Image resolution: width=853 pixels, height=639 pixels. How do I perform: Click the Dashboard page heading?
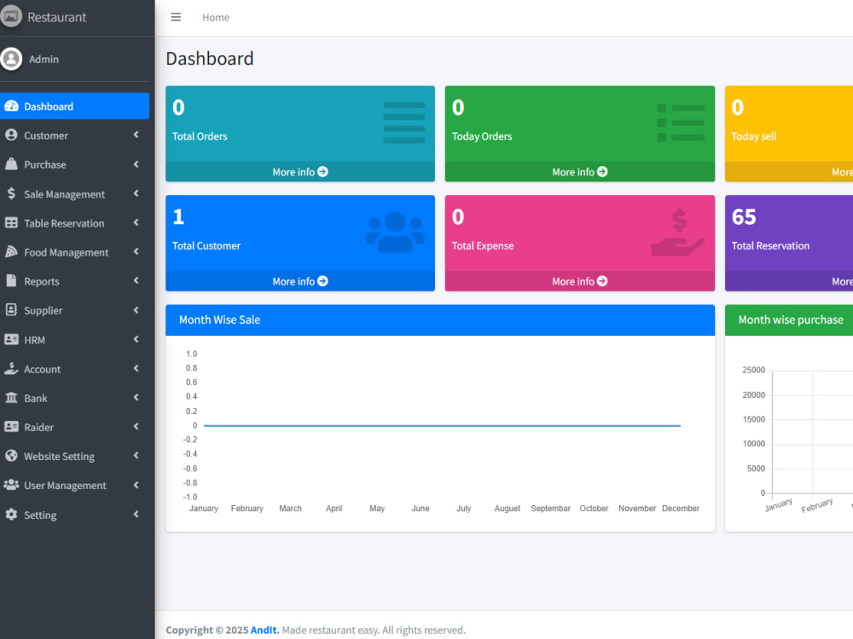210,58
